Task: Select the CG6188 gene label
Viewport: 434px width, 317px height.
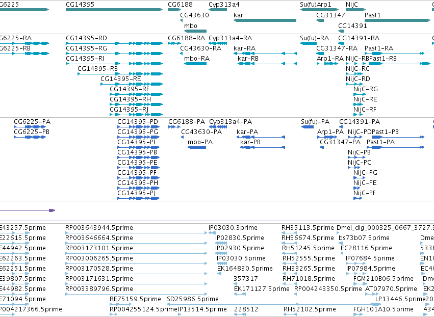Action: tap(180, 5)
